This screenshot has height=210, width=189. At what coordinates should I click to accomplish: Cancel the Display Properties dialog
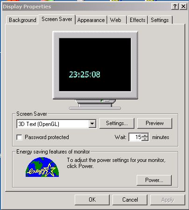point(130,200)
